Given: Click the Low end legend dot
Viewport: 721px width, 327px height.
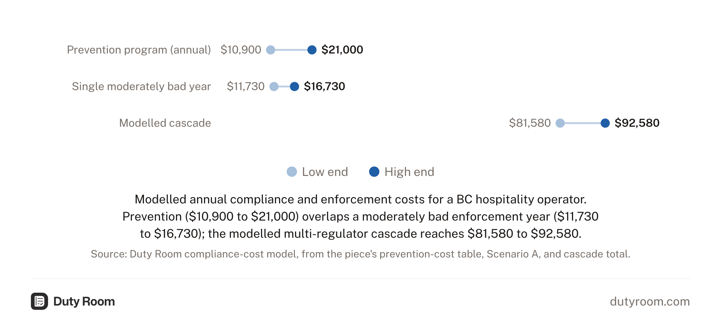Looking at the screenshot, I should point(292,172).
